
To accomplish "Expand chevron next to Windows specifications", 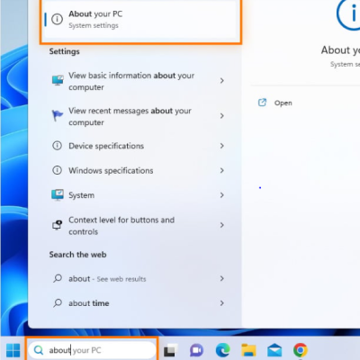I will 221,171.
